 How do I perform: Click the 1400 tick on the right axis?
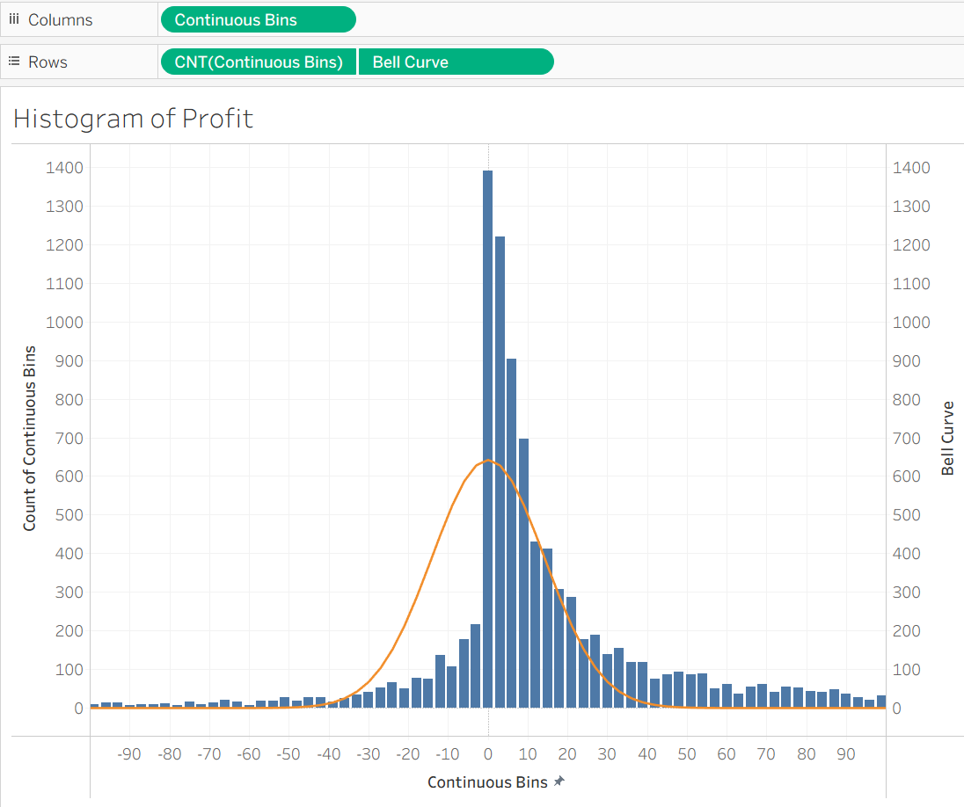910,168
